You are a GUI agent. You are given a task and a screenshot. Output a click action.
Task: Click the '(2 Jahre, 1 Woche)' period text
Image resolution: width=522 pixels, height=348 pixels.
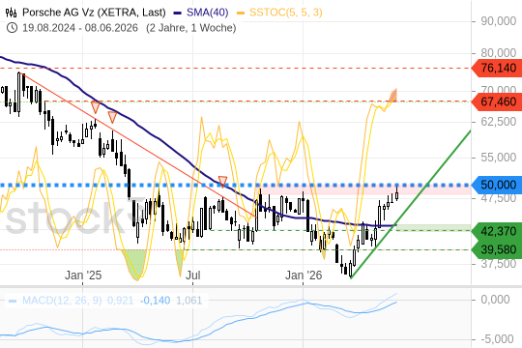coord(191,28)
